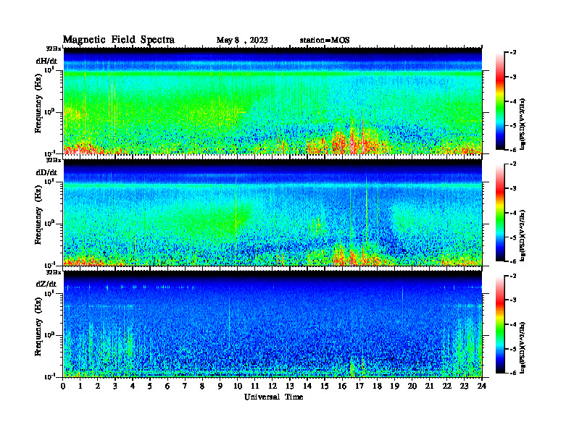Click the 10^1 frequency tick on dD/dt panel
Viewport: 574px width, 443px height.
[x=50, y=181]
